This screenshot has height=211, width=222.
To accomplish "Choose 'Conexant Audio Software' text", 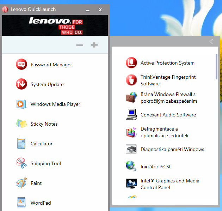I will 168,115.
